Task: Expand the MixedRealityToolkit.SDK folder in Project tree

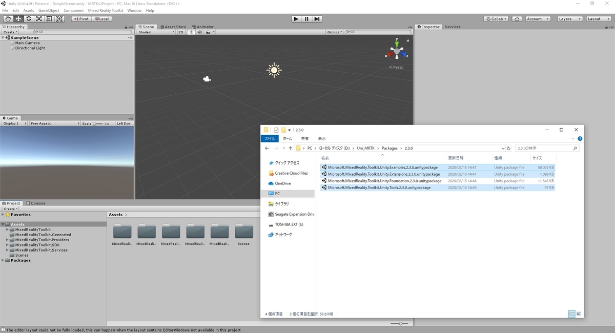Action: [8, 245]
